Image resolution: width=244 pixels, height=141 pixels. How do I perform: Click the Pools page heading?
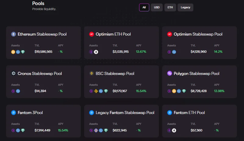coord(38,3)
